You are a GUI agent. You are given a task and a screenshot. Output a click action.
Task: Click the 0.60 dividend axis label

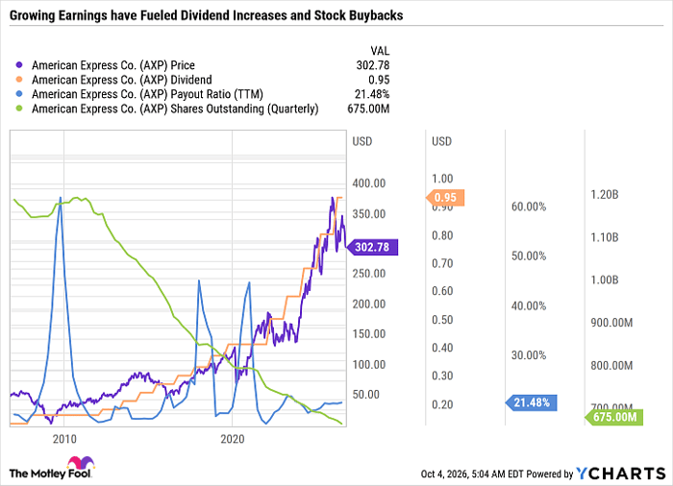click(x=442, y=291)
